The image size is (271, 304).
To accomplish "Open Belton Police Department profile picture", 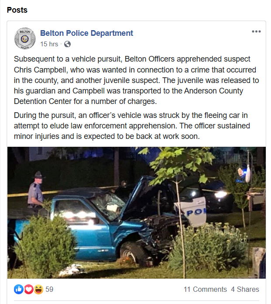I will (25, 38).
